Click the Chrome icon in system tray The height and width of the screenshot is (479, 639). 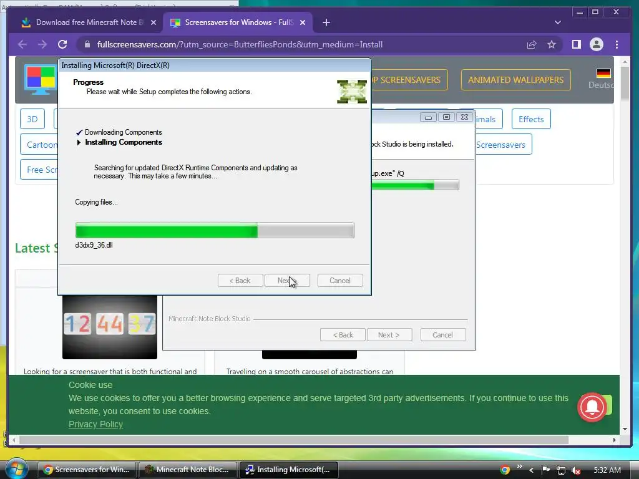pos(504,470)
